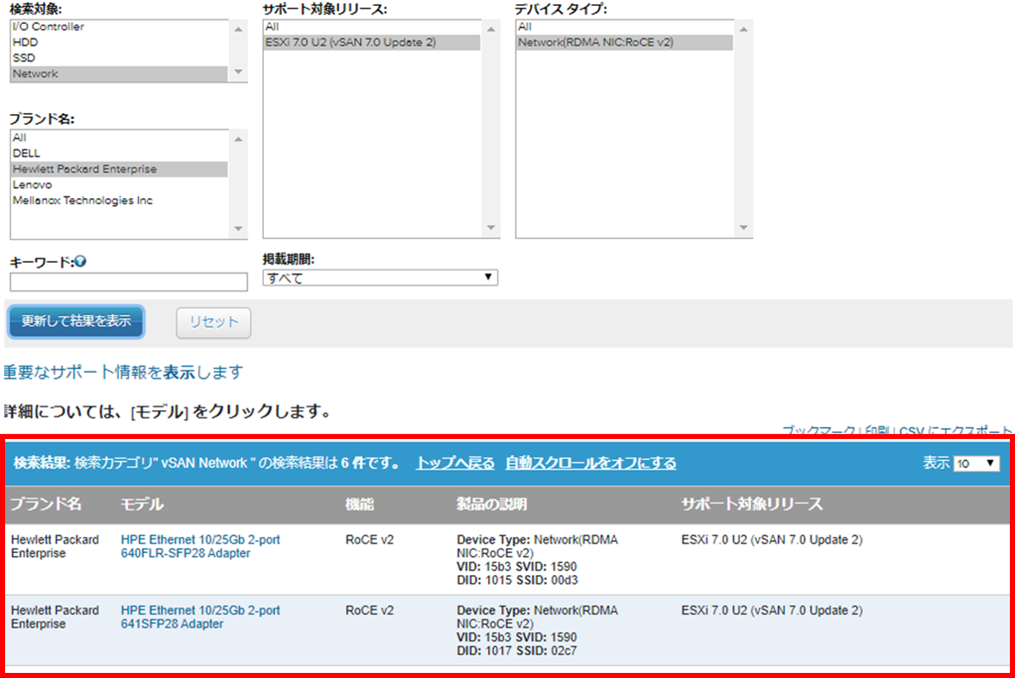Screen dimensions: 1015x678
Task: Click down arrow of supported release list scrollbar
Action: [x=490, y=227]
